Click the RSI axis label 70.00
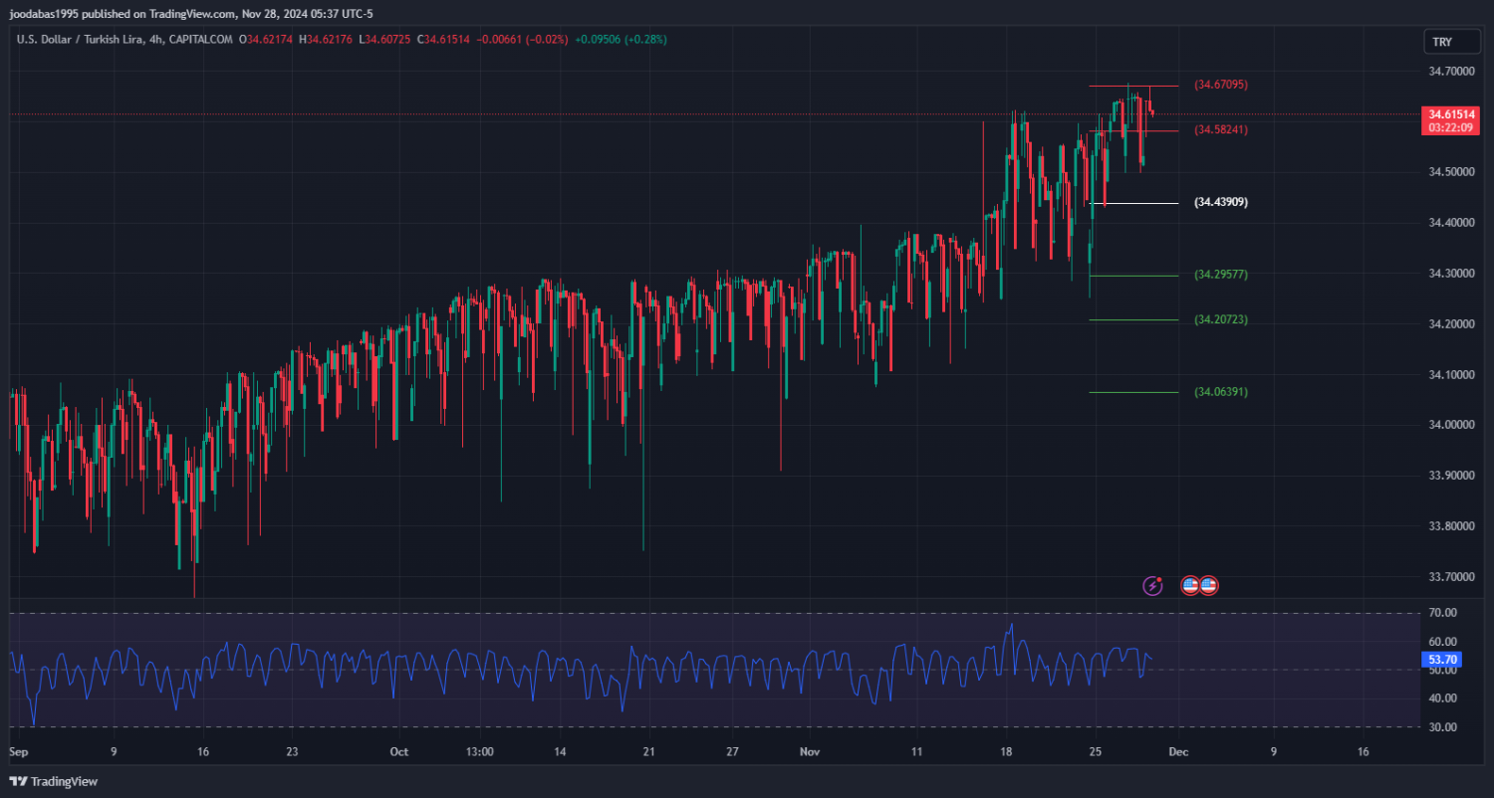The height and width of the screenshot is (798, 1494). pyautogui.click(x=1442, y=613)
